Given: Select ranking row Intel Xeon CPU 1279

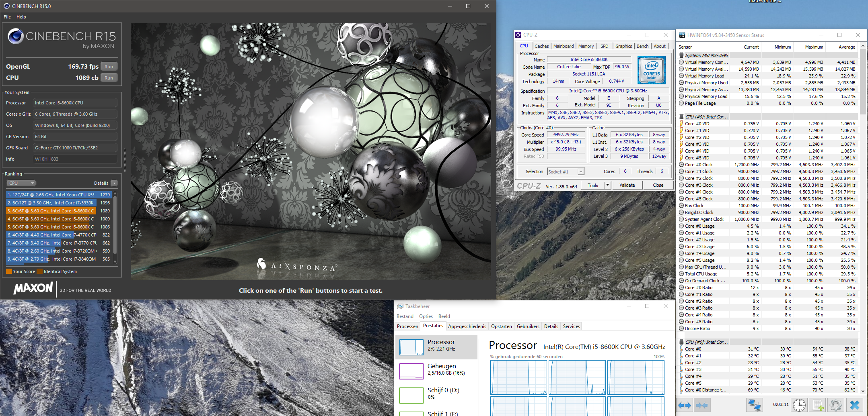Looking at the screenshot, I should point(59,195).
